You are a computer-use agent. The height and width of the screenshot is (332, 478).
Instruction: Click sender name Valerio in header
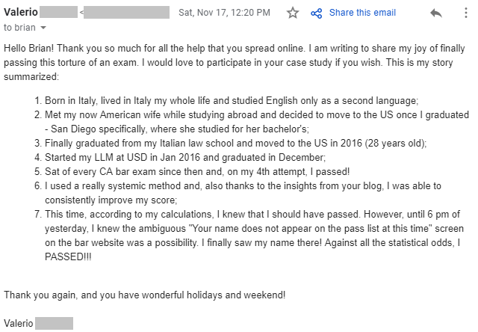pos(21,12)
